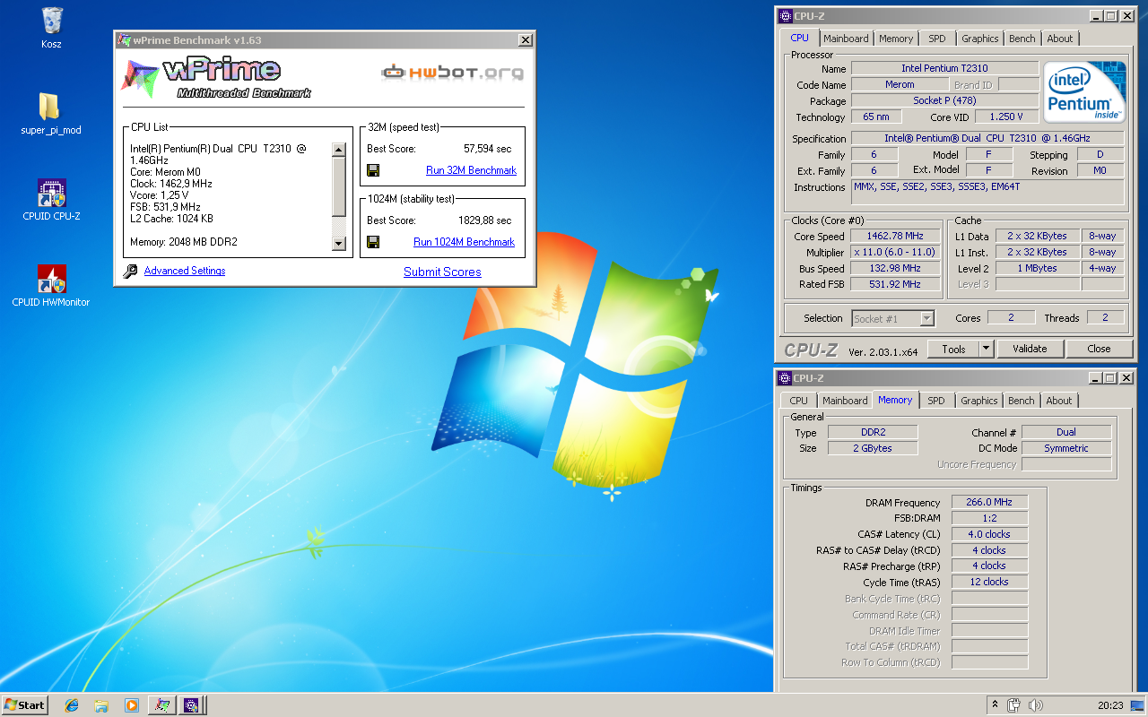The image size is (1148, 717).
Task: Click the Specification field in CPU-Z
Action: pyautogui.click(x=987, y=138)
